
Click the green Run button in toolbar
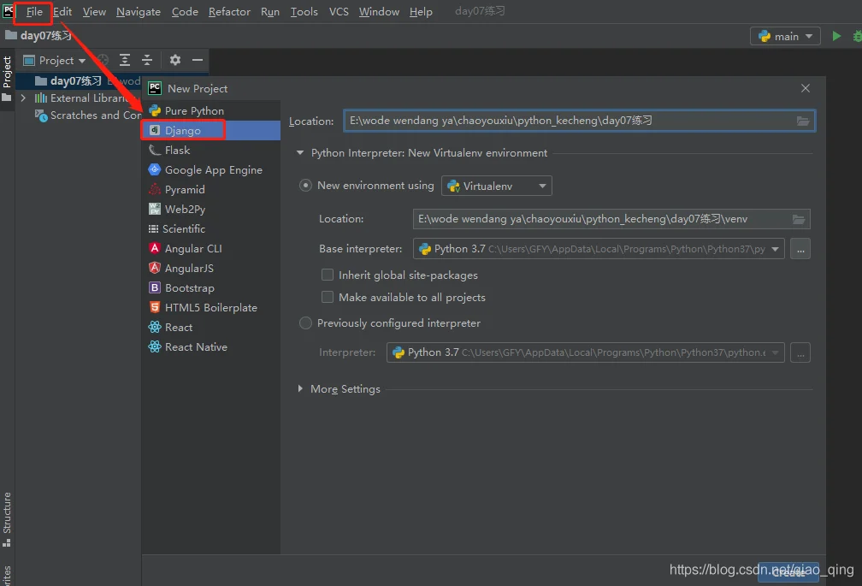coord(836,36)
